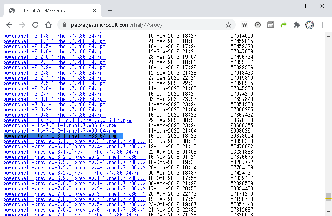Open powershell-lts-7.0.2-1 rpm link

(x=60, y=131)
